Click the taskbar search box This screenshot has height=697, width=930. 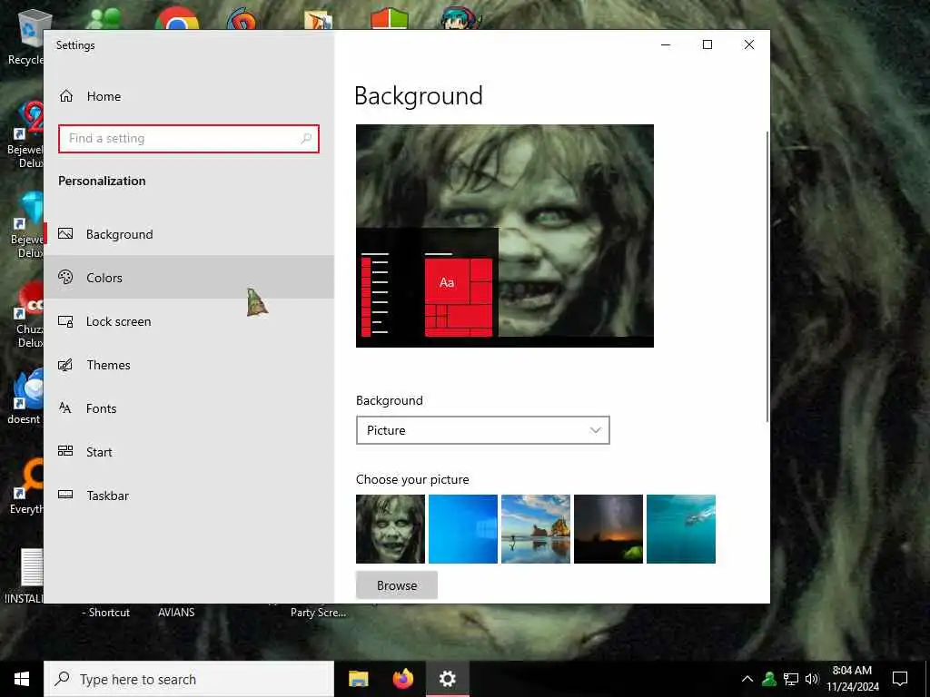tap(189, 679)
